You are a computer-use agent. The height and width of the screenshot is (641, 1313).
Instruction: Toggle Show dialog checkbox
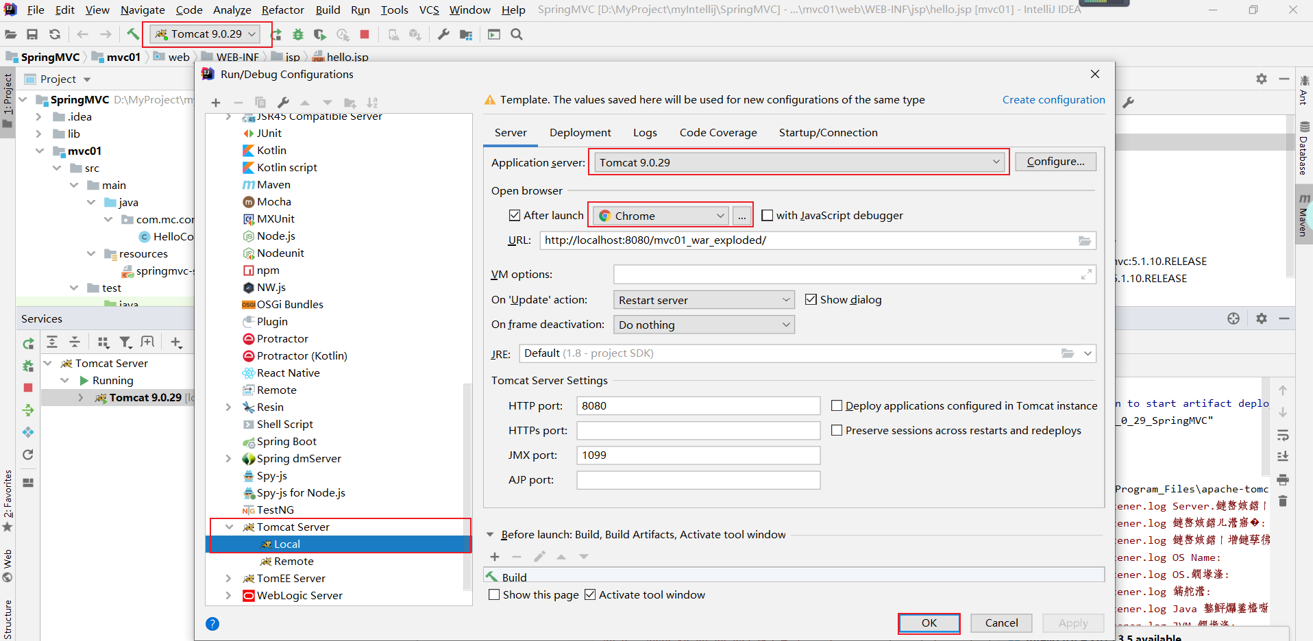811,299
